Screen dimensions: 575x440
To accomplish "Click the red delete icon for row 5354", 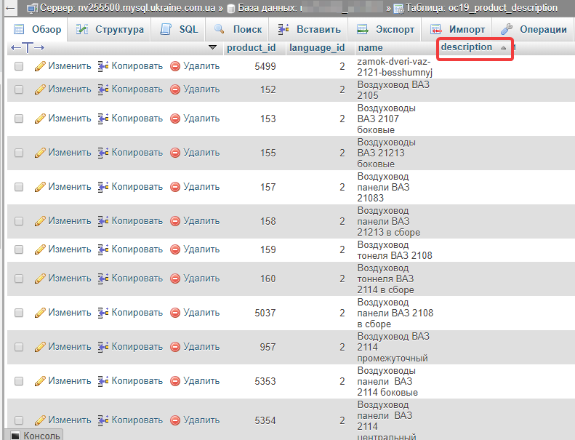I will coord(175,420).
